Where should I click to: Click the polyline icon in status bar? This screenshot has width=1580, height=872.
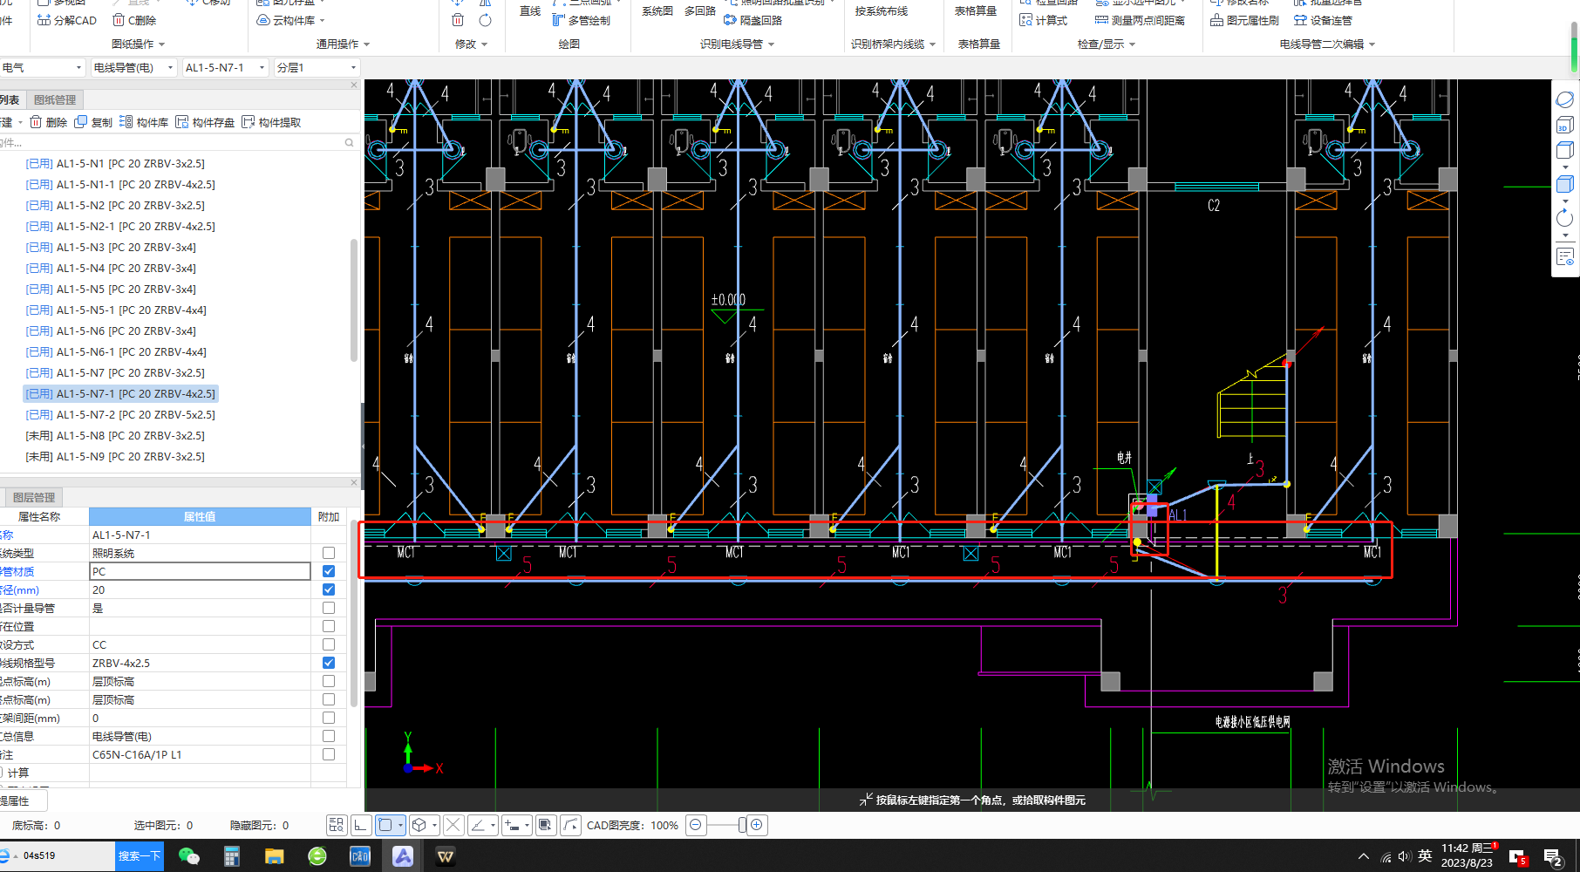click(571, 825)
